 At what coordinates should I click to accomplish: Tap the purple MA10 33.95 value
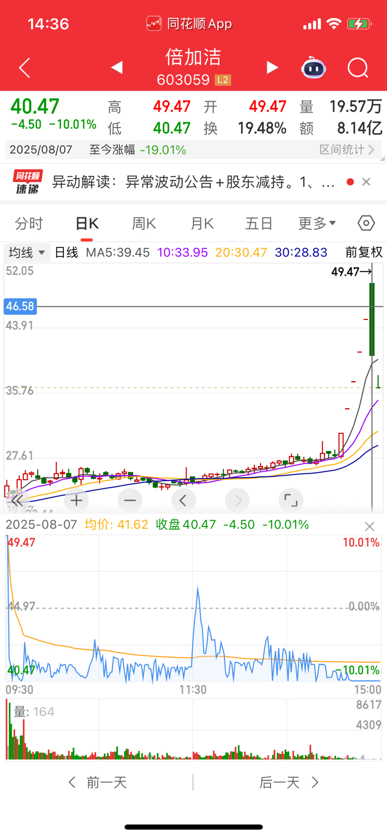(182, 252)
